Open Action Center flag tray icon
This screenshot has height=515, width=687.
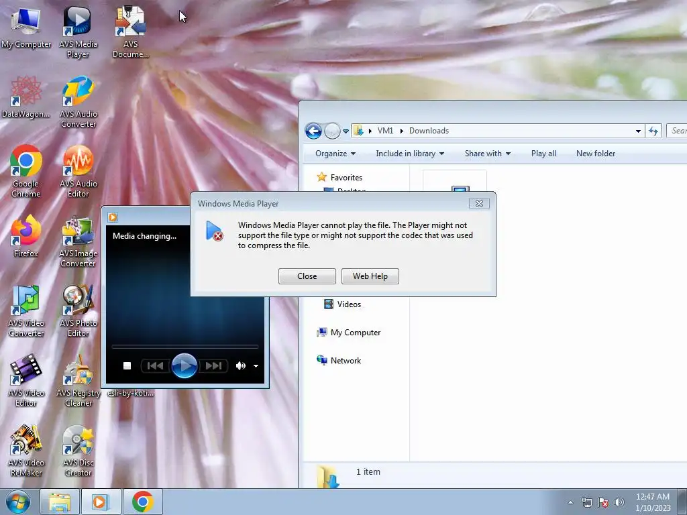603,502
